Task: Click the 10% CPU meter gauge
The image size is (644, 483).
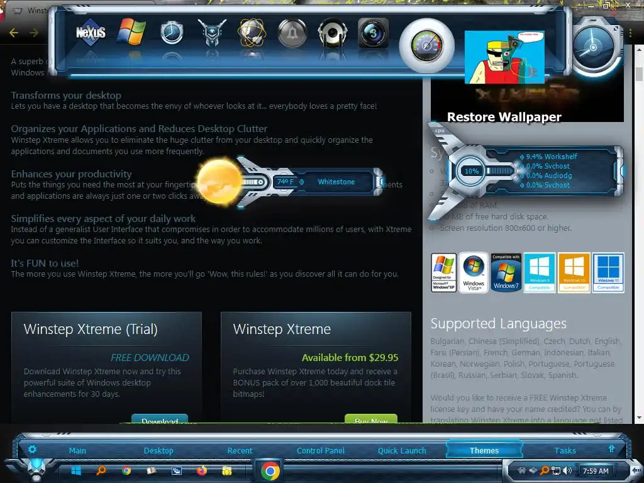Action: tap(472, 171)
